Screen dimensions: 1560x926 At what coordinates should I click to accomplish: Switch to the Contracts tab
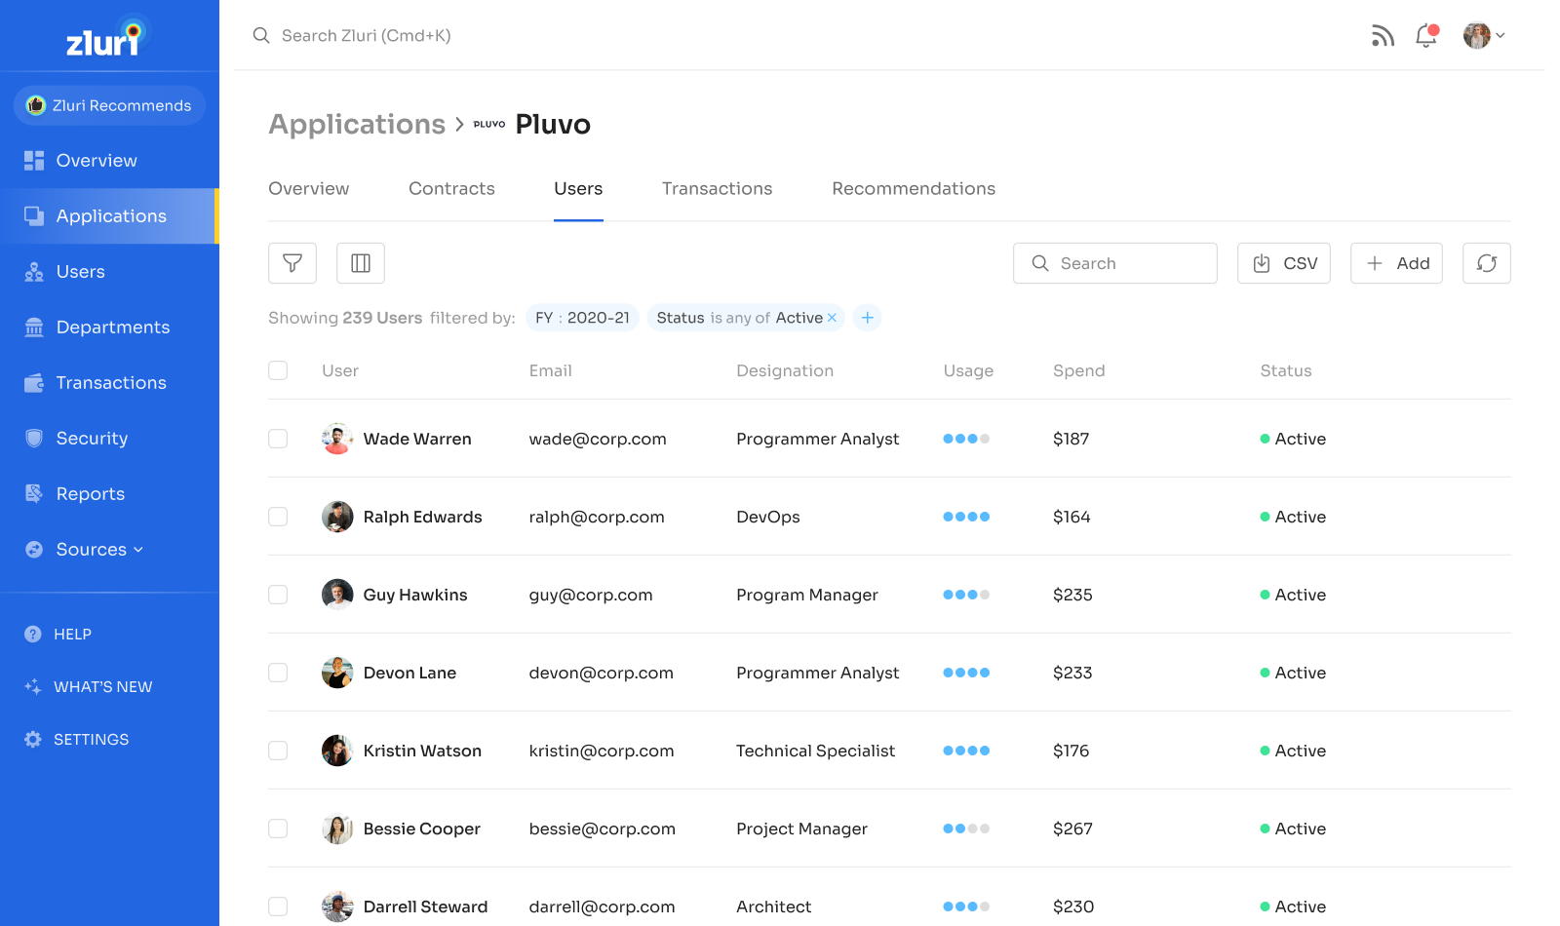click(451, 189)
